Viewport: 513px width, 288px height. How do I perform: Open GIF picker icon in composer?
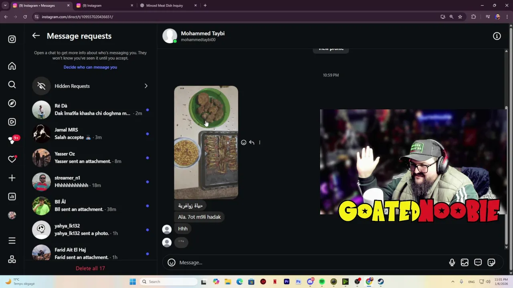tap(478, 262)
